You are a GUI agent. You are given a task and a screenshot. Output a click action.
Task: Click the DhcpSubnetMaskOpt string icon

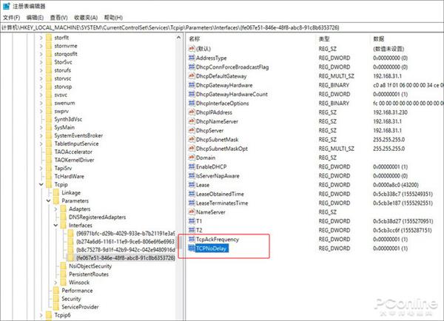192,149
